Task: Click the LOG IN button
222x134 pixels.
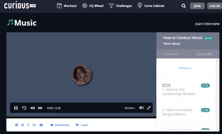Action: 214,6
